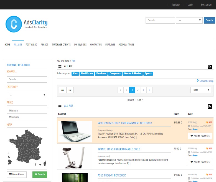Viewport: 216px width, 182px height.
Task: Click the Minimum price field
Action: pyautogui.click(x=27, y=111)
